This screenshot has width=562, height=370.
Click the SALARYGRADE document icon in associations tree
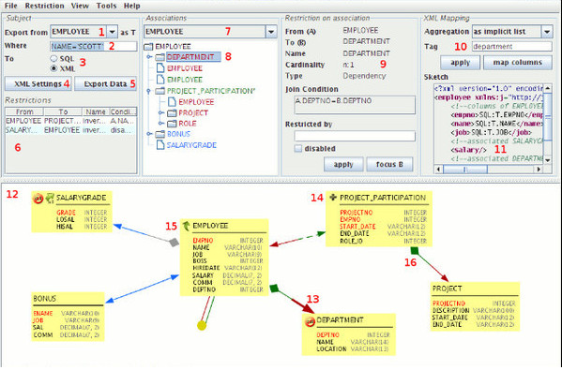point(160,145)
